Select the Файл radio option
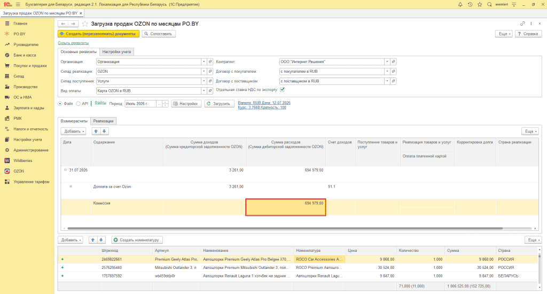Image resolution: width=547 pixels, height=294 pixels. tap(60, 104)
